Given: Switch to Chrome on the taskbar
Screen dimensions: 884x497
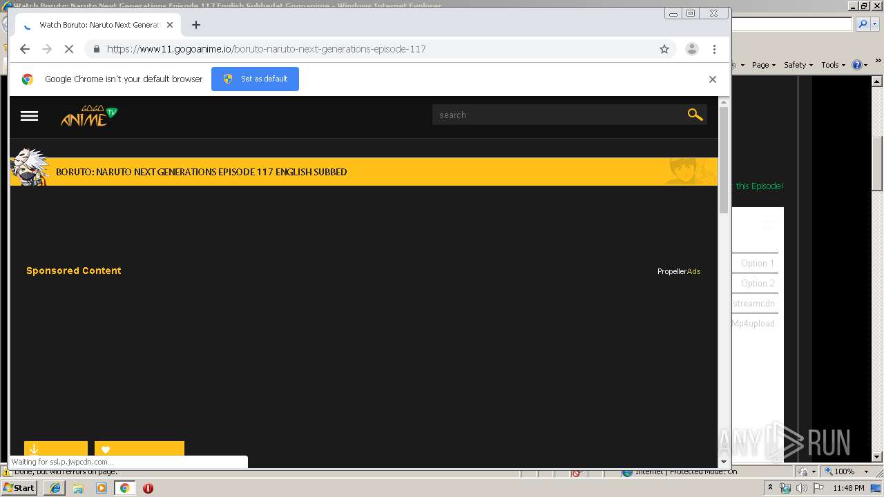Looking at the screenshot, I should (x=125, y=488).
